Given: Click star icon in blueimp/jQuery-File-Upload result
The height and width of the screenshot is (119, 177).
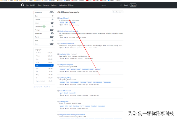Looking at the screenshot, I should 60,37.
